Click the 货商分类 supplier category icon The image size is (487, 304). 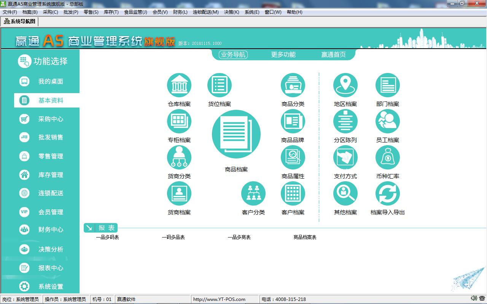(179, 158)
